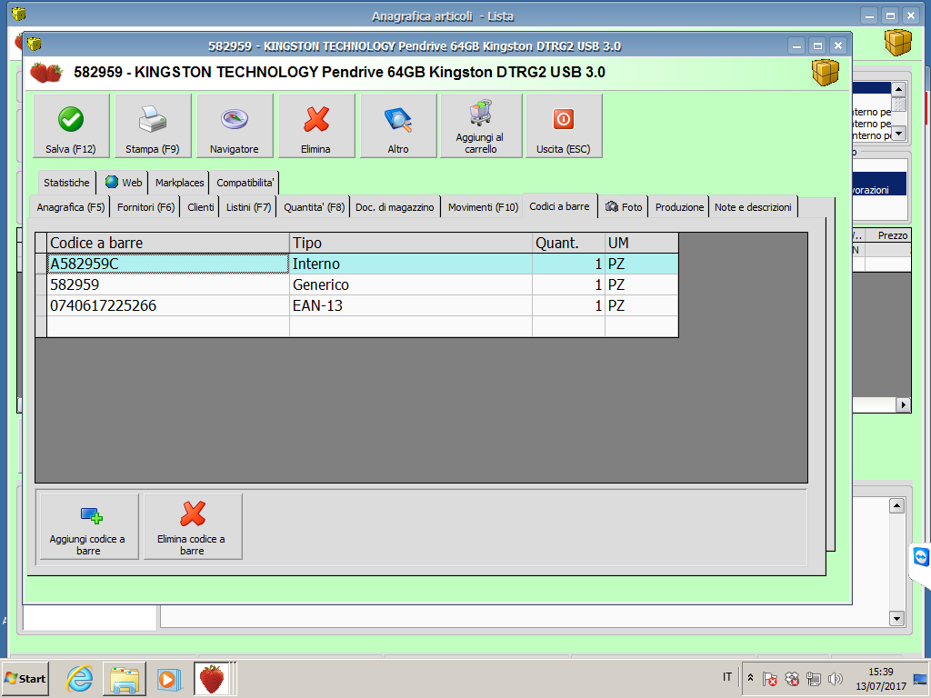Click the volume speaker tray icon
931x698 pixels.
click(836, 678)
